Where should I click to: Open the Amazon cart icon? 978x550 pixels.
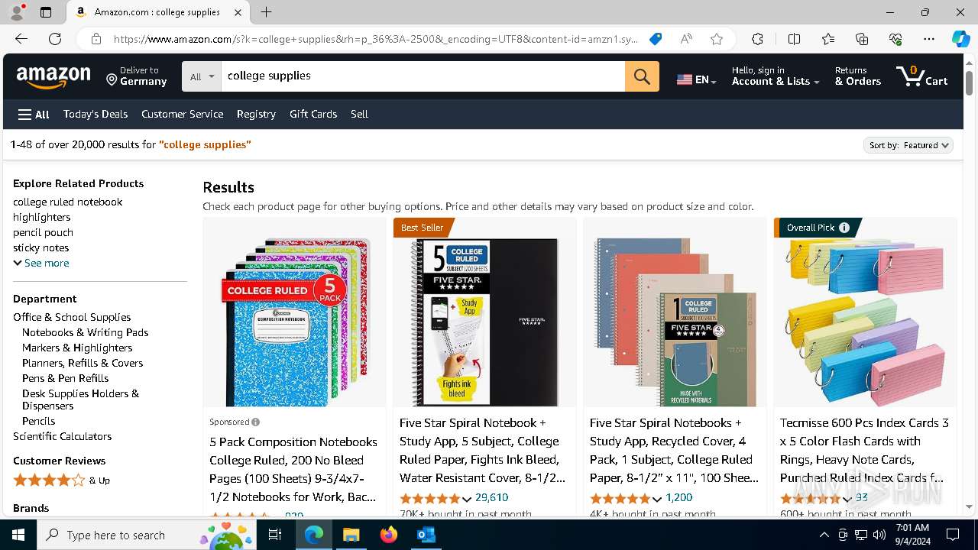922,76
